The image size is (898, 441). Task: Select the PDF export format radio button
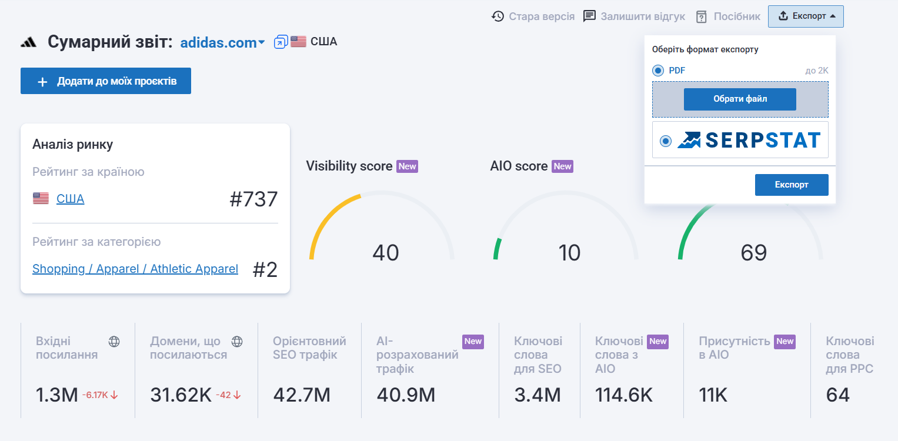pos(658,71)
